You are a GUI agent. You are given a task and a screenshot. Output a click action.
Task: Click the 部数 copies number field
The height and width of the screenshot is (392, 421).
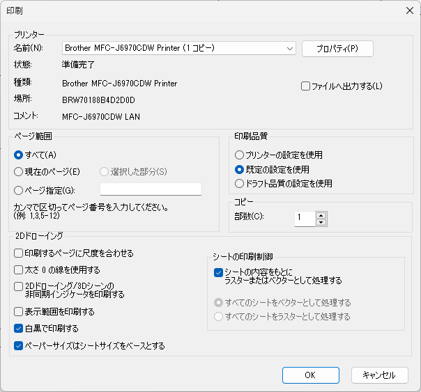pos(305,219)
